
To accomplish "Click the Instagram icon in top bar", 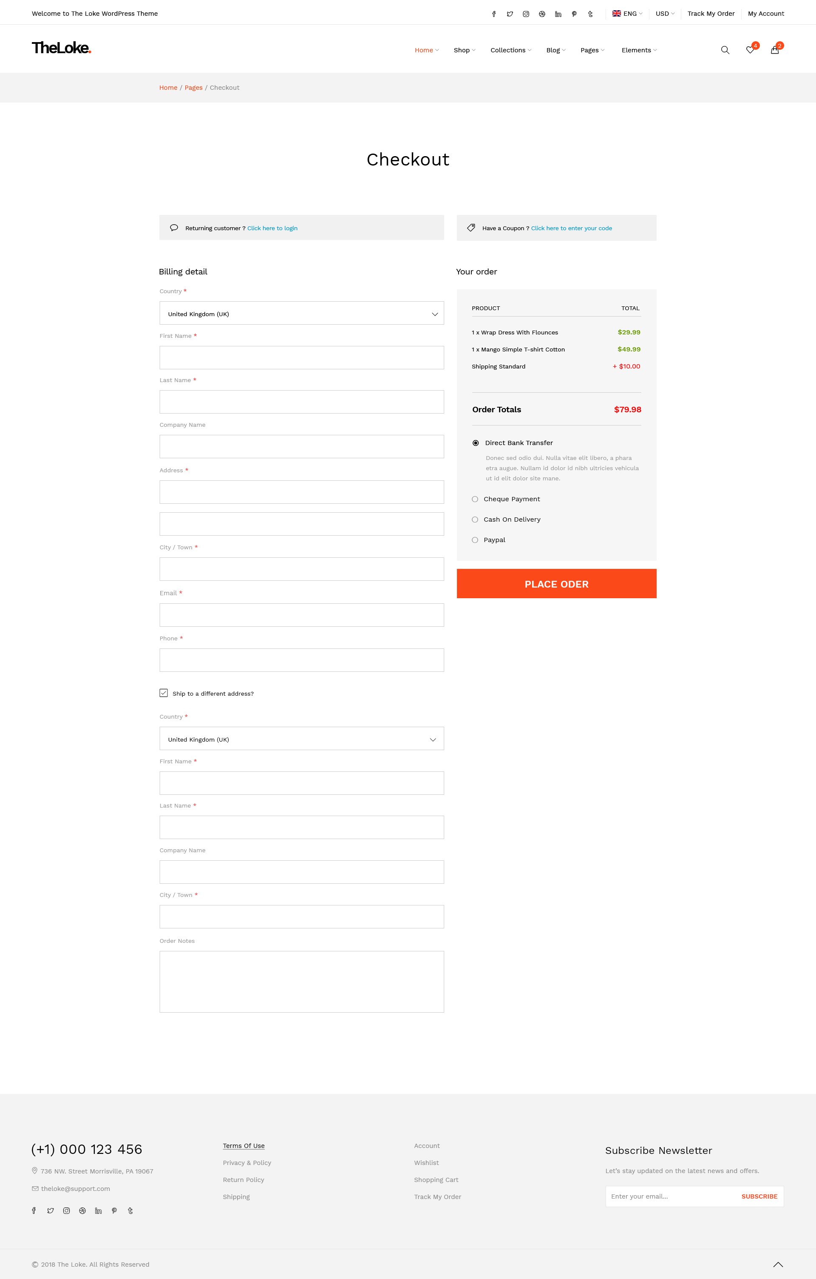I will [526, 14].
